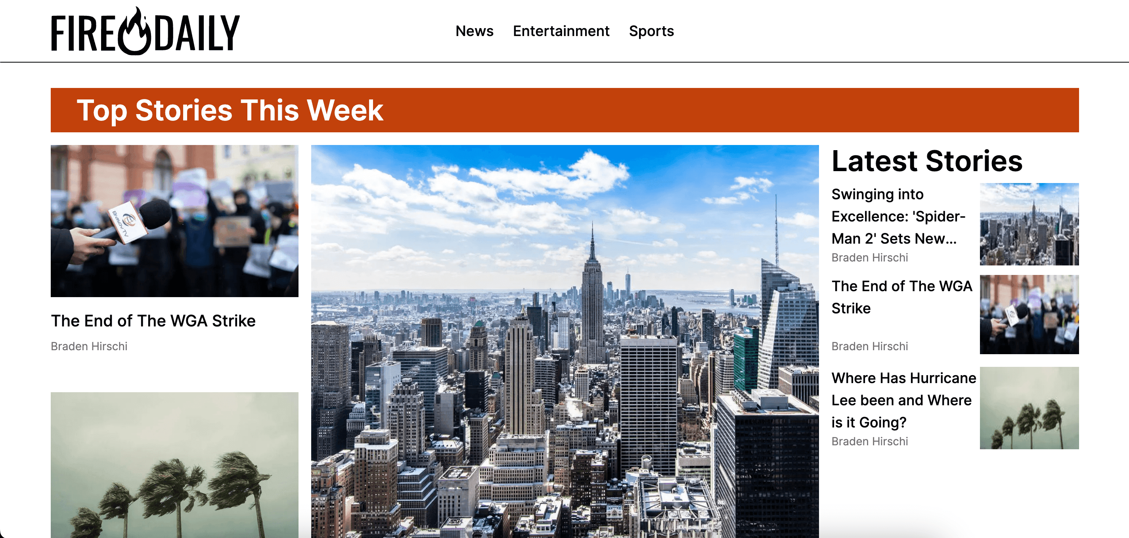Open the Entertainment navigation menu item
The height and width of the screenshot is (538, 1129).
(561, 31)
